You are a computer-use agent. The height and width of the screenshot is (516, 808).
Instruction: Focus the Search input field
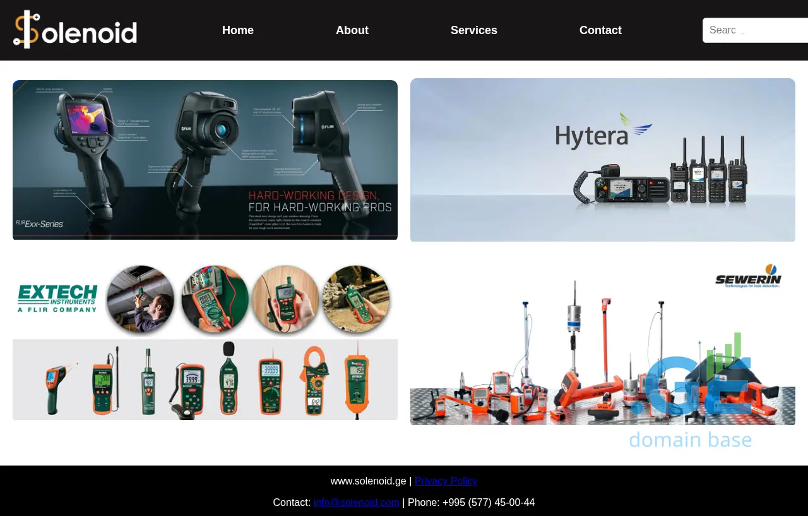[x=754, y=30]
